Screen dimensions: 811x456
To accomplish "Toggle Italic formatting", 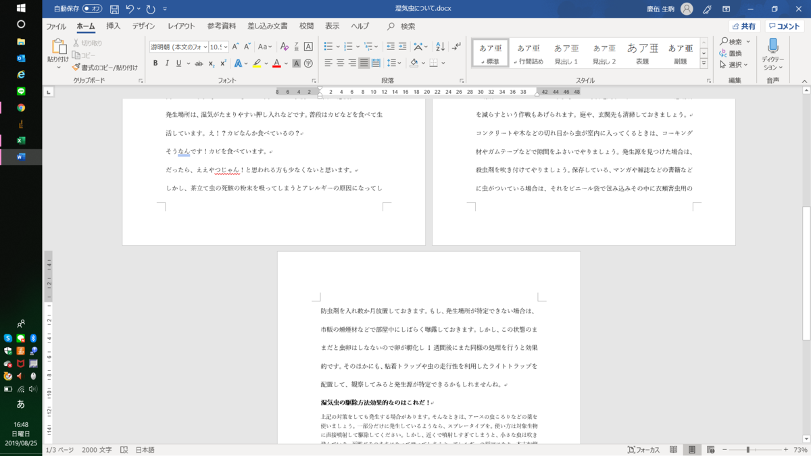I will click(167, 64).
